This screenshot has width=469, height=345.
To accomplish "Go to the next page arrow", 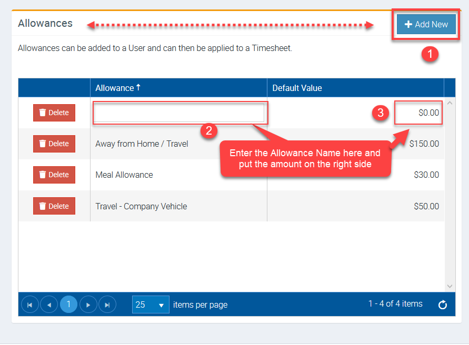I will click(88, 305).
